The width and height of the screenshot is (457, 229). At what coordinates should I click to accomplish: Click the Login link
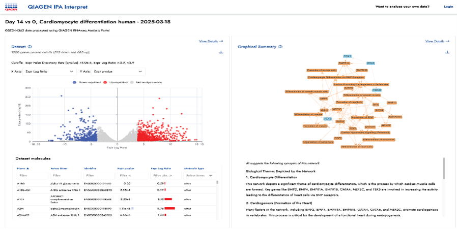(448, 7)
